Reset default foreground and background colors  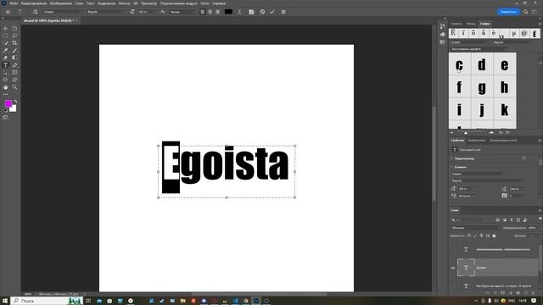5,111
